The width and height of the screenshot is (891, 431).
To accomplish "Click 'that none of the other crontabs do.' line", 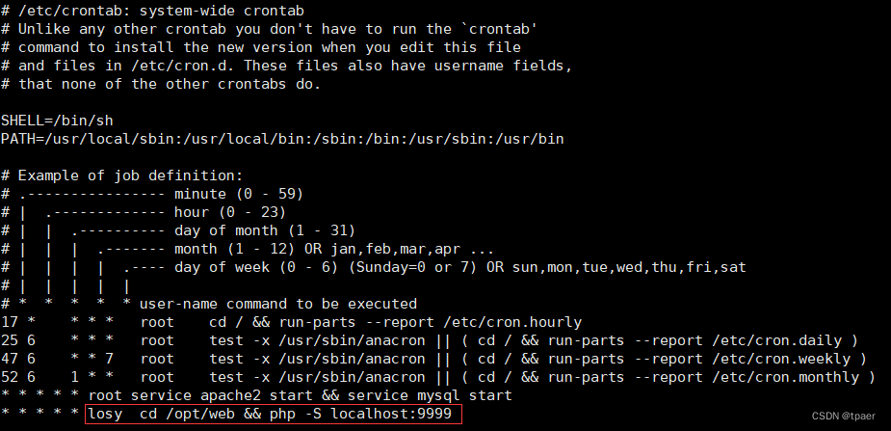I will point(161,84).
